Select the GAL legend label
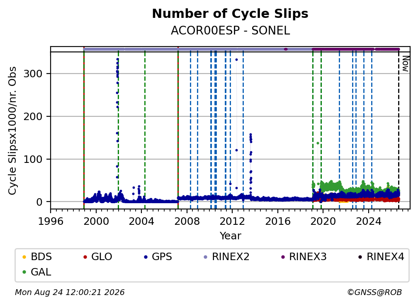Viewport: 418px width, 305px height. (x=41, y=272)
